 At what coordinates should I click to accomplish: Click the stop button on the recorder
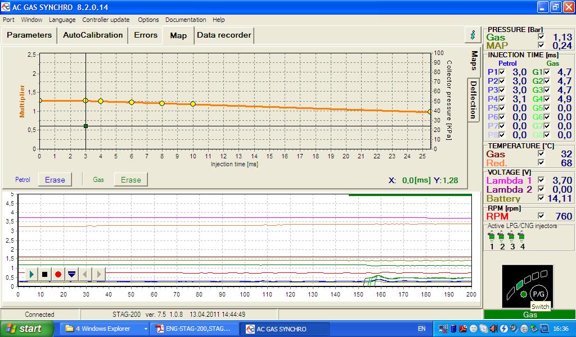44,274
